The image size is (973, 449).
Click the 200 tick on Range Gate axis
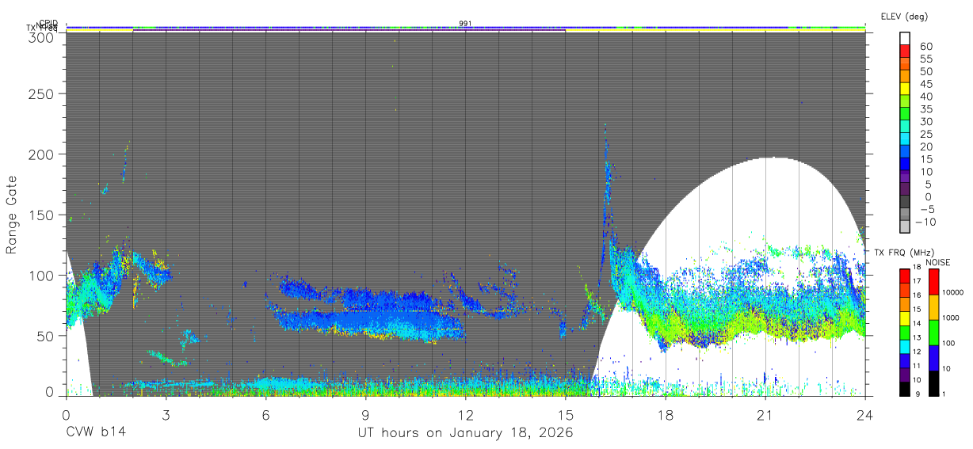coord(40,154)
